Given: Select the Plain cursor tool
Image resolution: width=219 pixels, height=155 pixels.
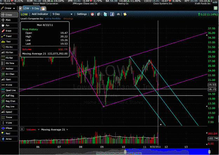Looking at the screenshot, I should tap(9, 20).
